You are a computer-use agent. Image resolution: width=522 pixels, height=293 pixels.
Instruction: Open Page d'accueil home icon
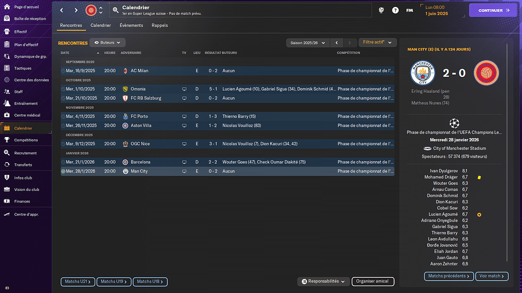coord(7,6)
